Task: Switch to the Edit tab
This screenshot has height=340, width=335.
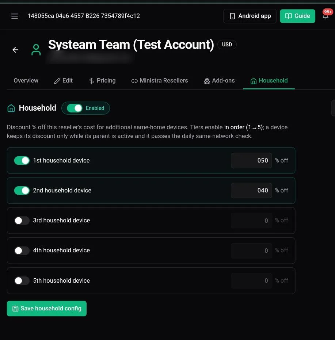Action: (63, 81)
